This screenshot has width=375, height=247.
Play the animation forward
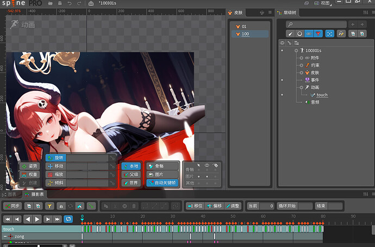tap(37, 219)
